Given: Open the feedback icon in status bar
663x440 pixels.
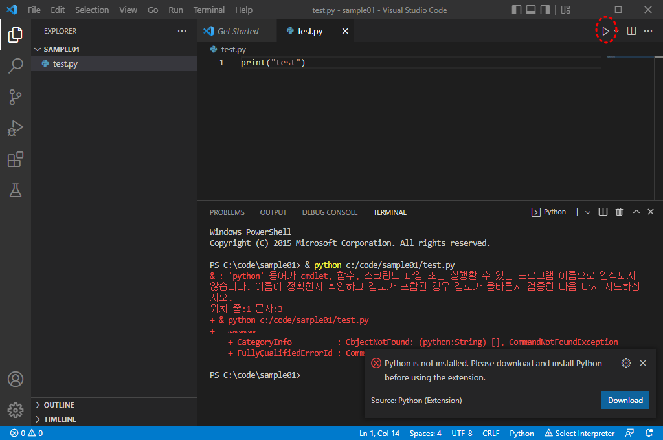Looking at the screenshot, I should 629,434.
